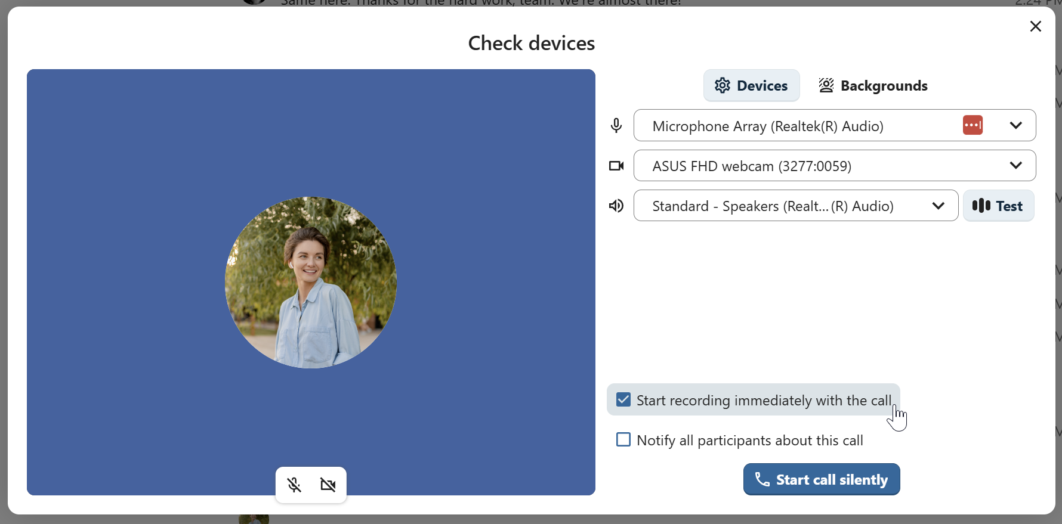This screenshot has height=524, width=1062.
Task: Click the phone icon on the start call button
Action: [762, 479]
